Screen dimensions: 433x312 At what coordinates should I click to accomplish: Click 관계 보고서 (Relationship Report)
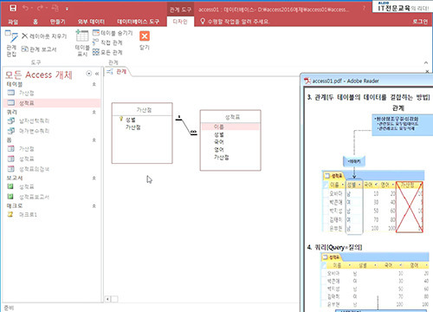(39, 49)
